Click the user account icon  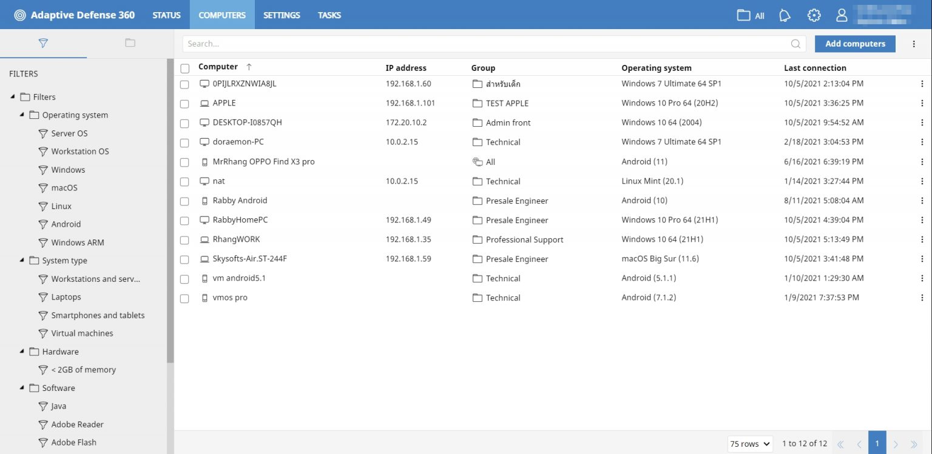click(x=842, y=15)
